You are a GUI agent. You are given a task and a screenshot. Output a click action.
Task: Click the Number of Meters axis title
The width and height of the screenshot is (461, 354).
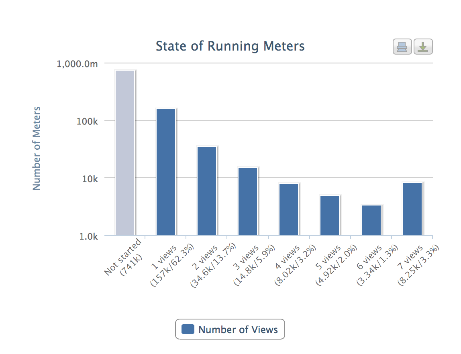37,148
